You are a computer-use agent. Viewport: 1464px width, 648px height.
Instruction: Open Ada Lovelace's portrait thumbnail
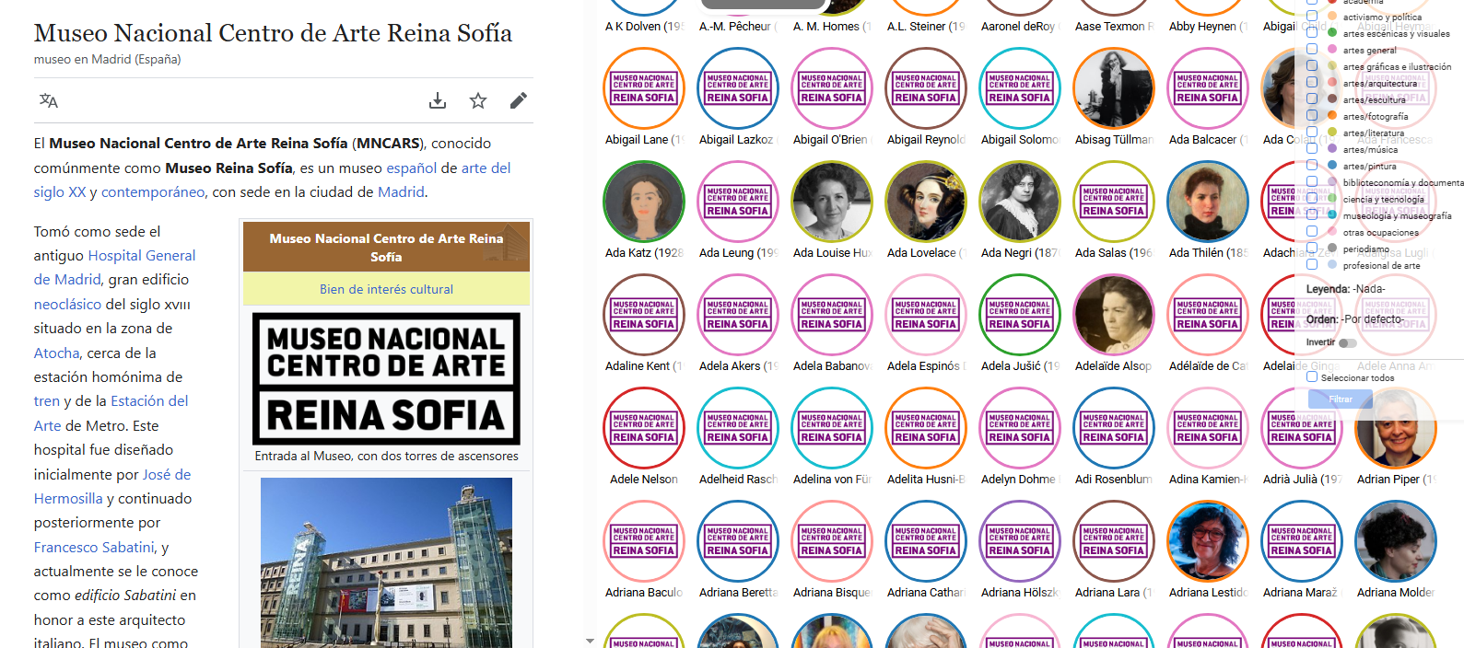point(926,202)
